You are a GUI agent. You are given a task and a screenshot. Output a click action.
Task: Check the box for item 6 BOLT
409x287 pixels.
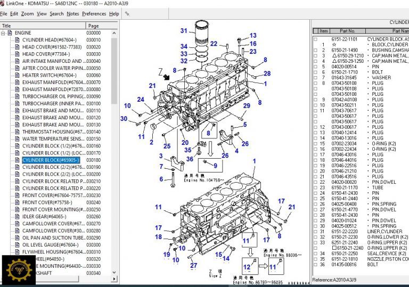(x=315, y=72)
